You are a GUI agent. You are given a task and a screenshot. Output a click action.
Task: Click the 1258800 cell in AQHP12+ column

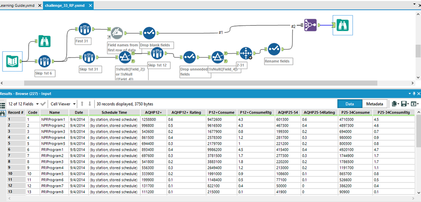pos(154,119)
